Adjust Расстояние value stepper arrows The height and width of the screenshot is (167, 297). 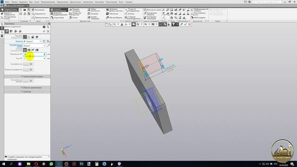click(45, 54)
